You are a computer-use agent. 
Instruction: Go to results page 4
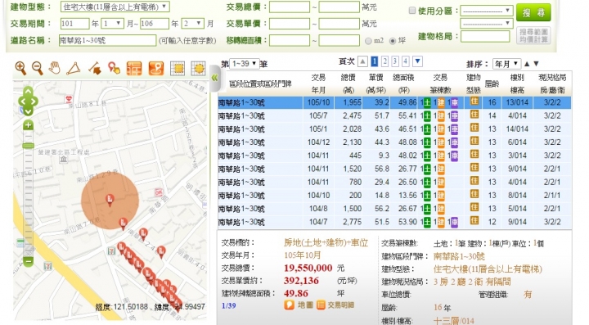(405, 61)
